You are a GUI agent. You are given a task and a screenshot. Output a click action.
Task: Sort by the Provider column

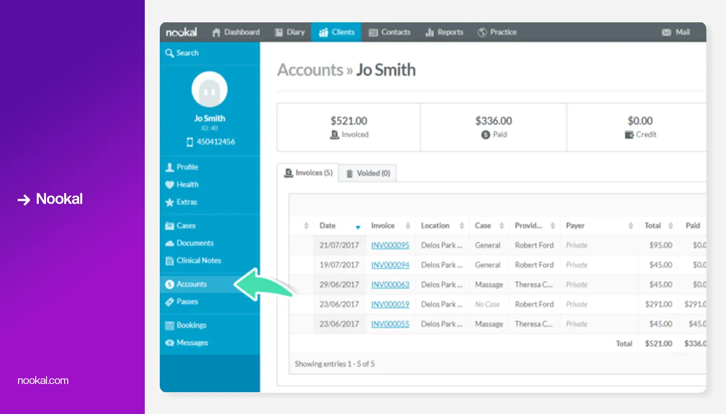pyautogui.click(x=534, y=226)
